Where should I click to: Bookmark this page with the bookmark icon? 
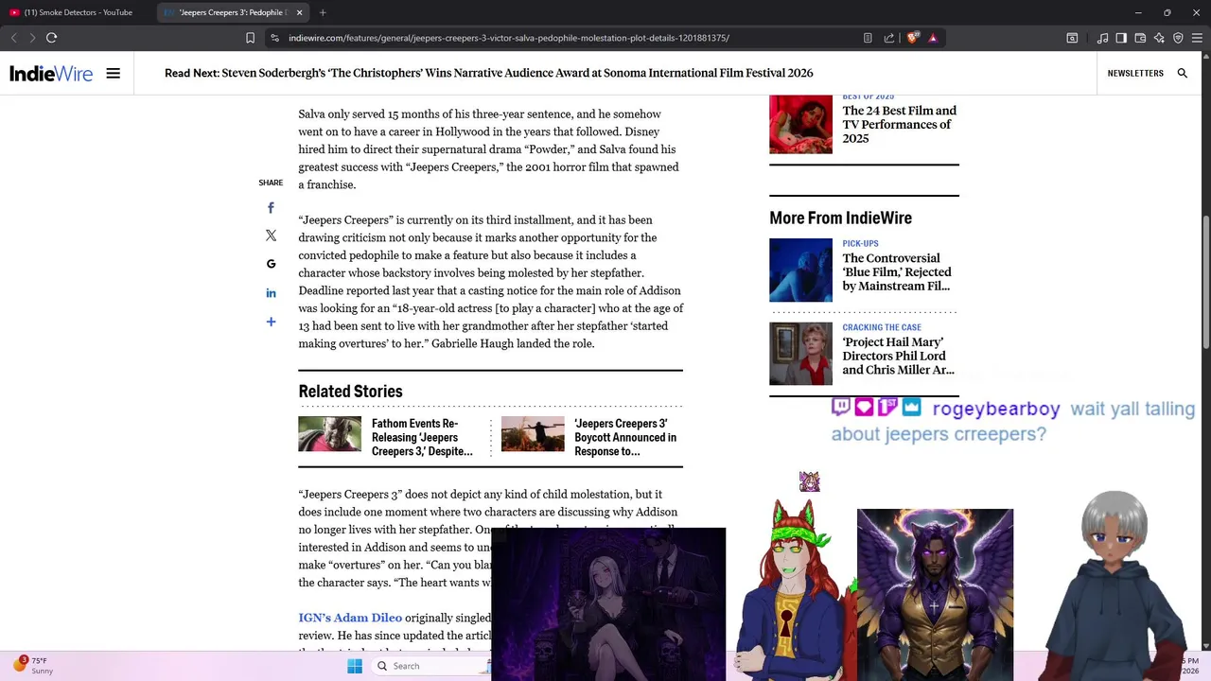tap(250, 38)
